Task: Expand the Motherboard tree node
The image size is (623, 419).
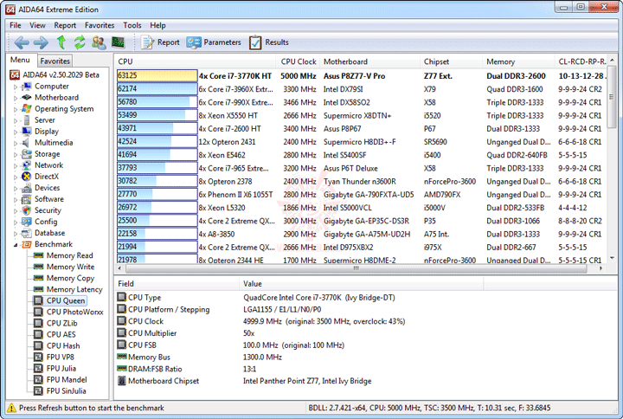Action: (16, 98)
